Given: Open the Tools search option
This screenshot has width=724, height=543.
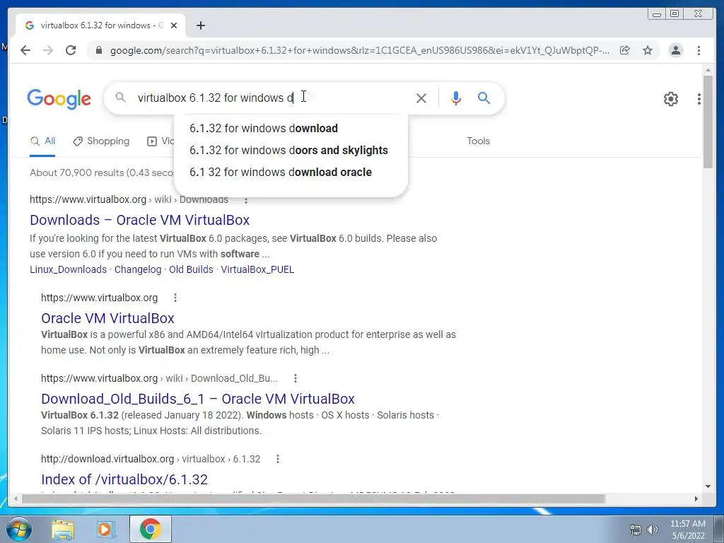Looking at the screenshot, I should coord(478,141).
